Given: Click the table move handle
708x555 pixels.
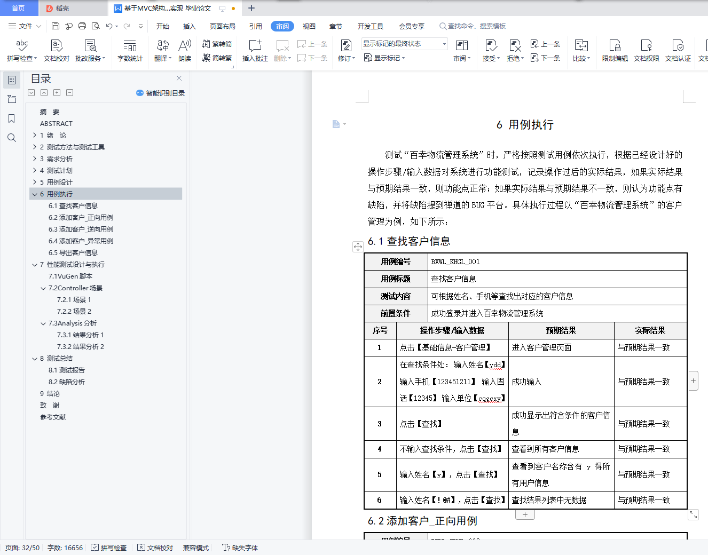Looking at the screenshot, I should [x=358, y=247].
